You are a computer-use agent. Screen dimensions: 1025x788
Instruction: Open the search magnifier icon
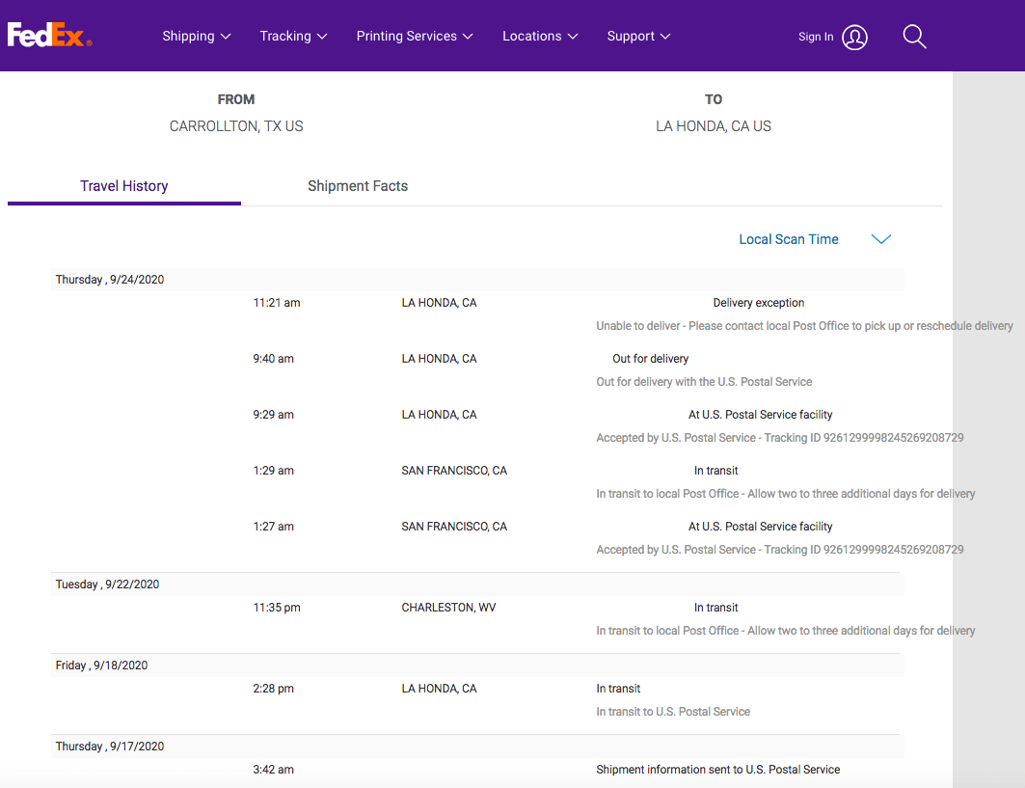click(x=914, y=37)
